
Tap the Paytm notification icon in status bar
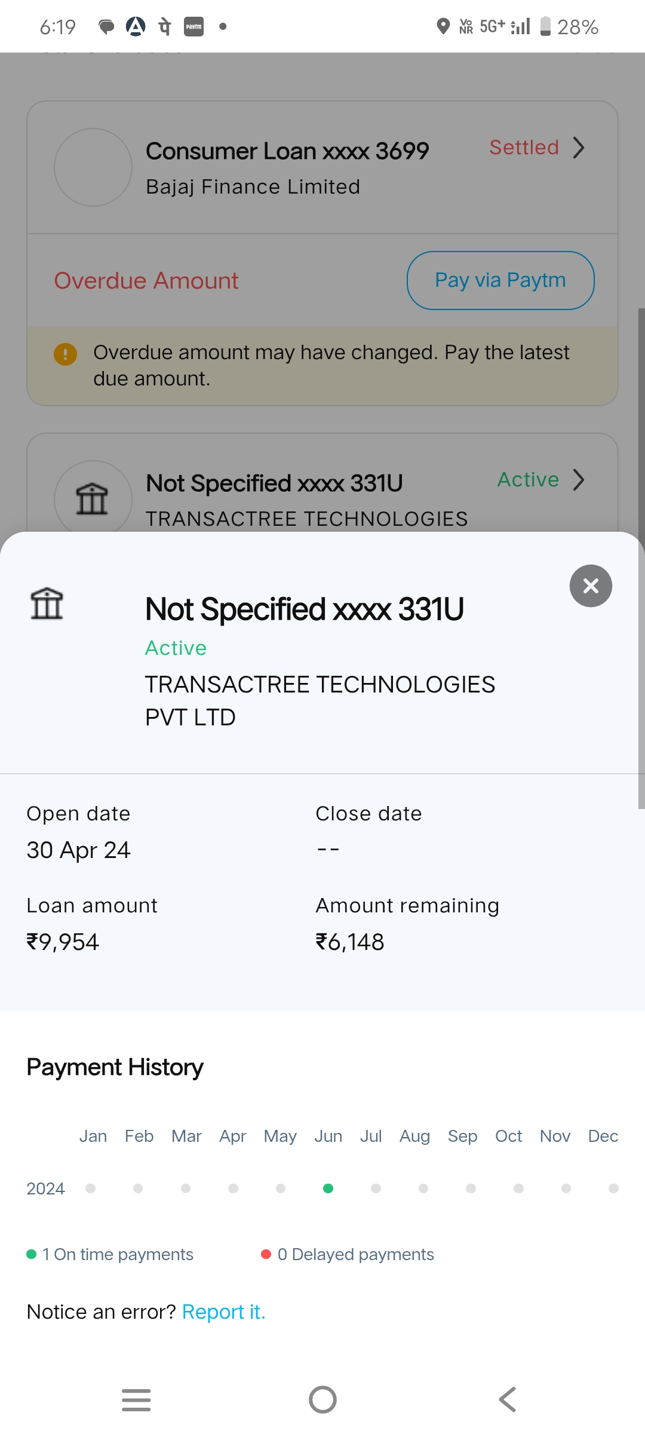coord(193,27)
